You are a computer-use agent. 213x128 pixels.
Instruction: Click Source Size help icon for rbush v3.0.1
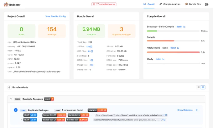pos(55,120)
